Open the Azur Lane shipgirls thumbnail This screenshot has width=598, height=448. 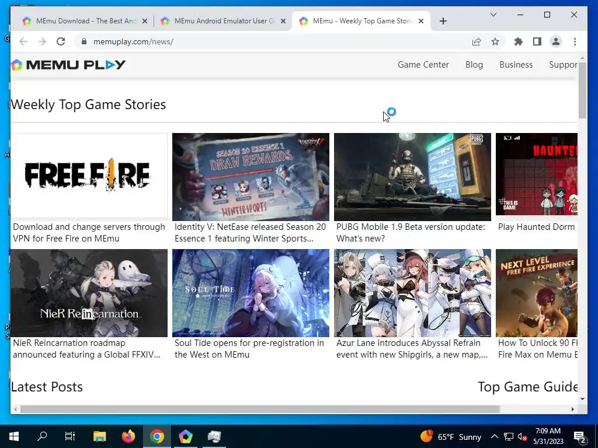[412, 293]
